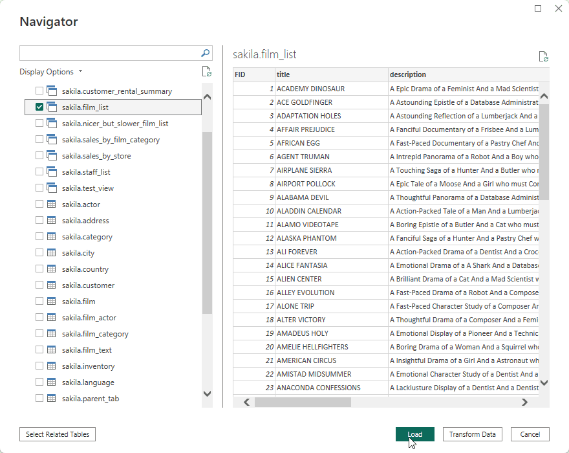
Task: Click the view icon of sakila.staff_list
Action: (x=52, y=171)
